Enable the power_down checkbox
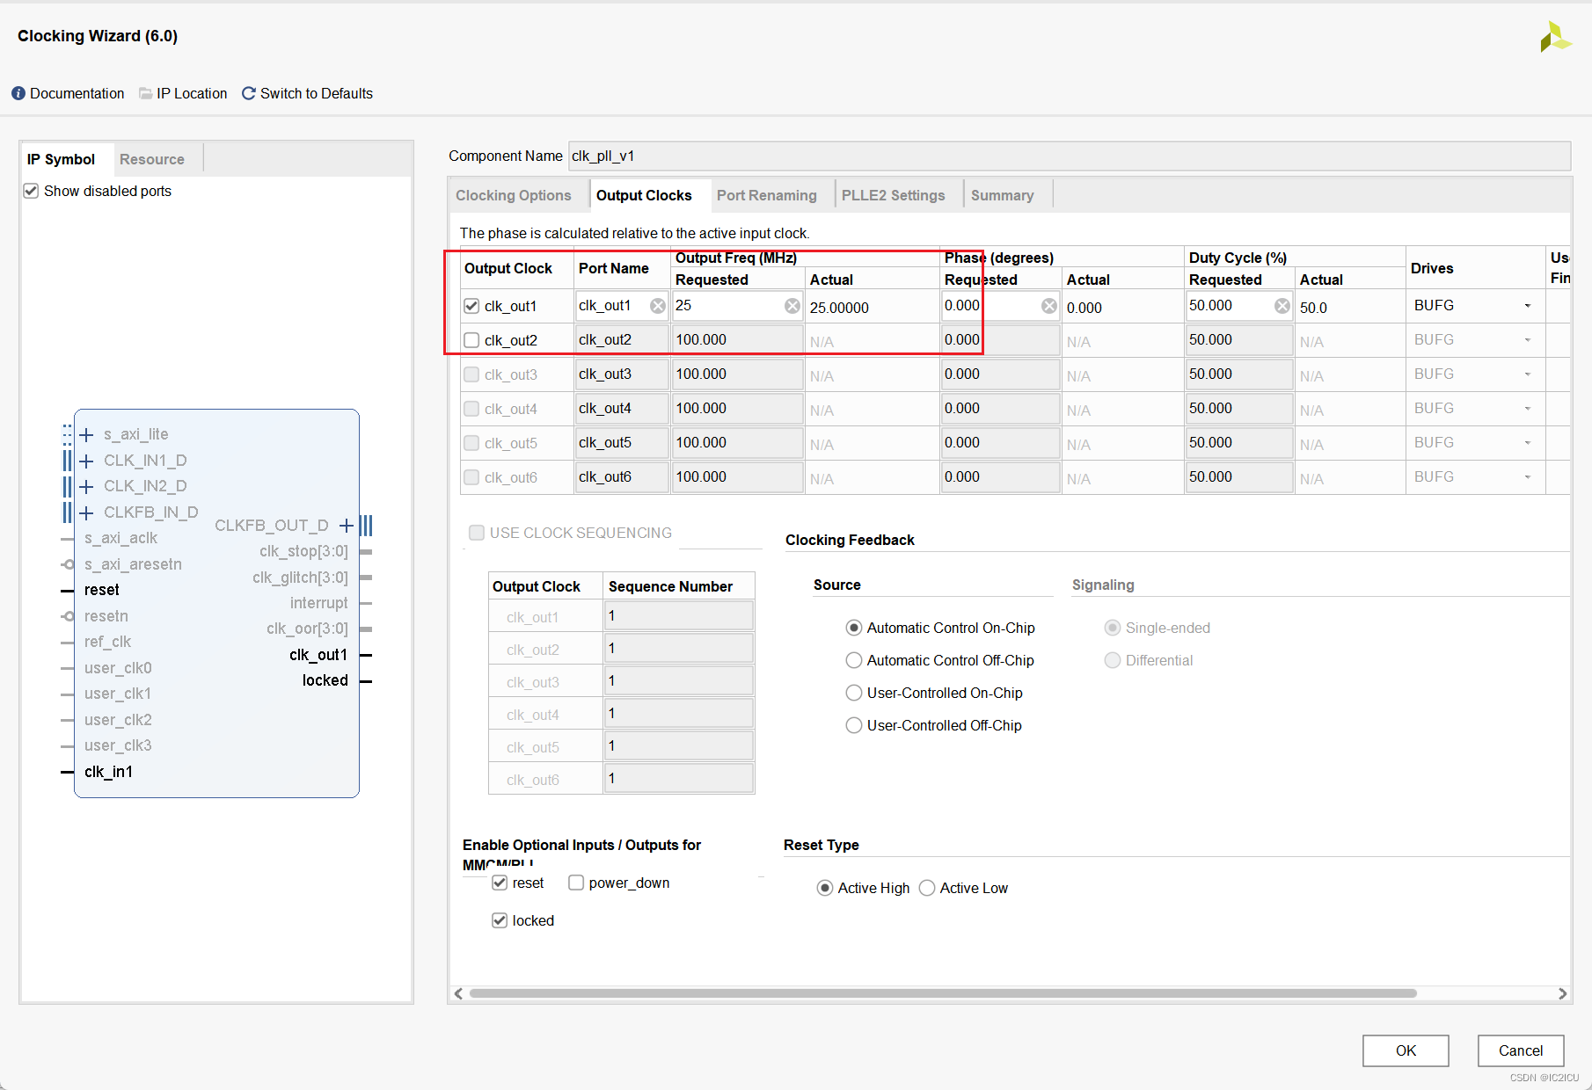The height and width of the screenshot is (1090, 1592). 576,883
